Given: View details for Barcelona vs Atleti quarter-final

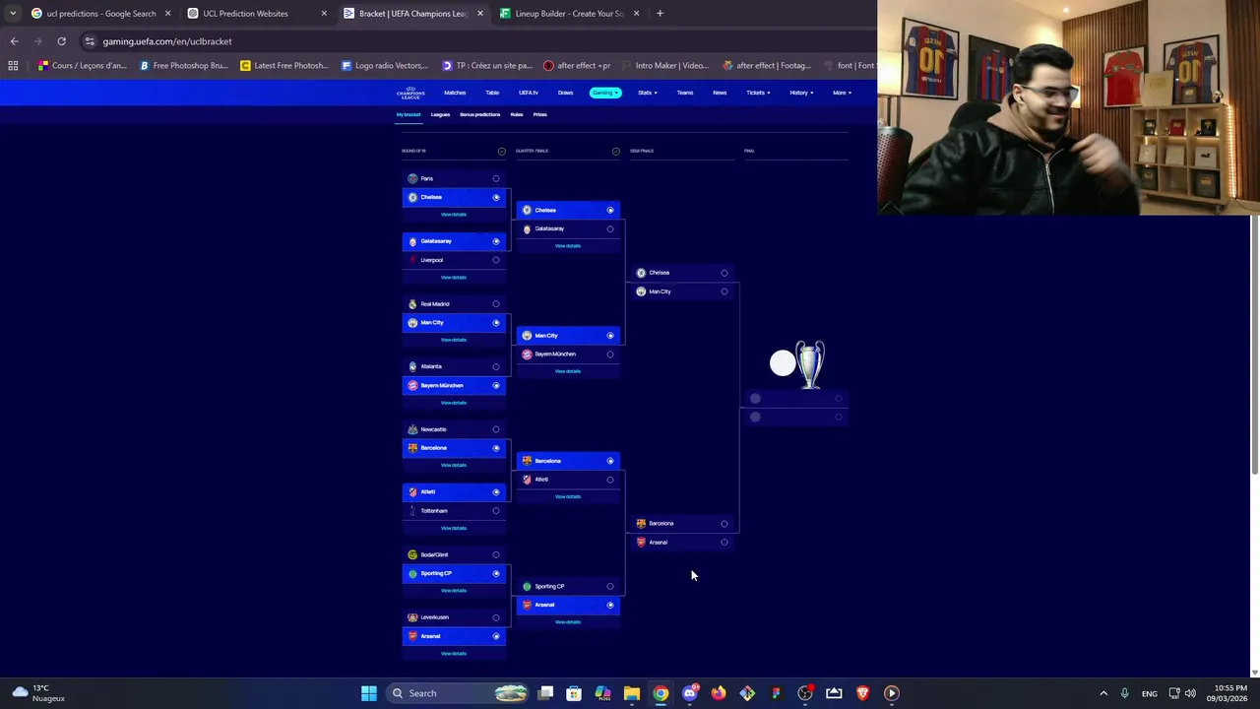Looking at the screenshot, I should point(568,497).
